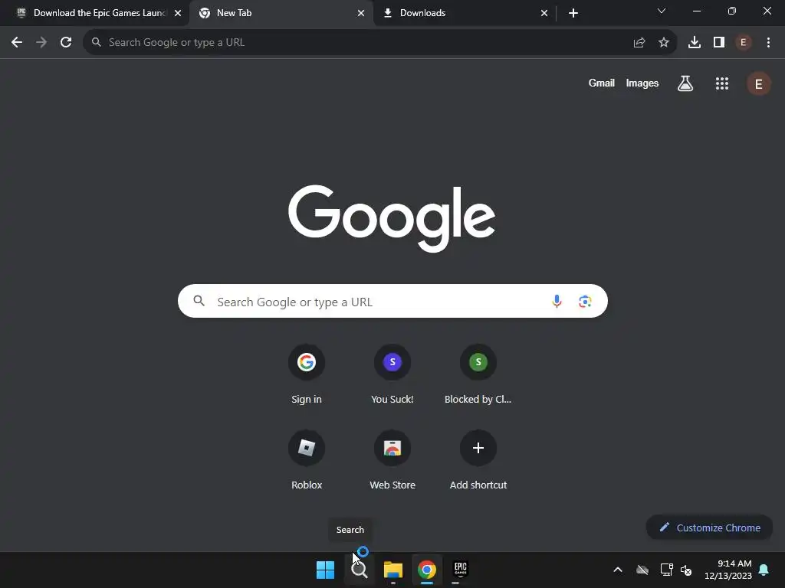Show hidden system tray icons
Image resolution: width=785 pixels, height=588 pixels.
pyautogui.click(x=618, y=570)
